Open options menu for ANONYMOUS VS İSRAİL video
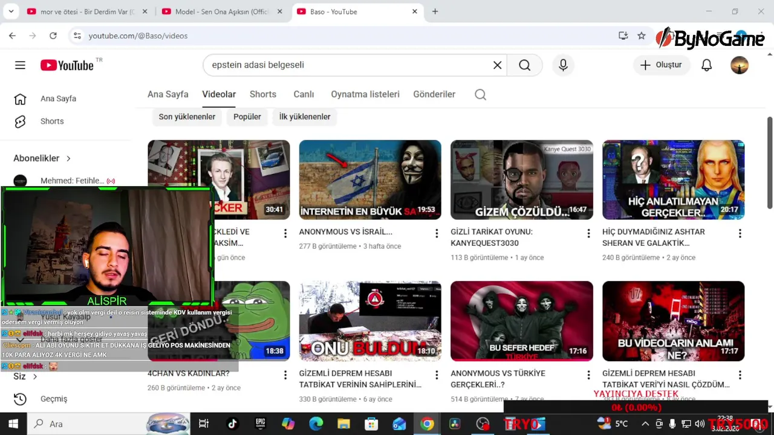The image size is (774, 435). [x=437, y=233]
